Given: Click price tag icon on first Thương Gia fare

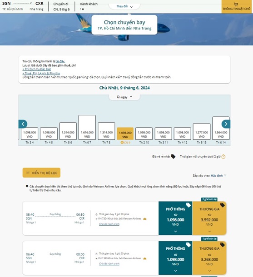Looking at the screenshot, I should pyautogui.click(x=222, y=205).
